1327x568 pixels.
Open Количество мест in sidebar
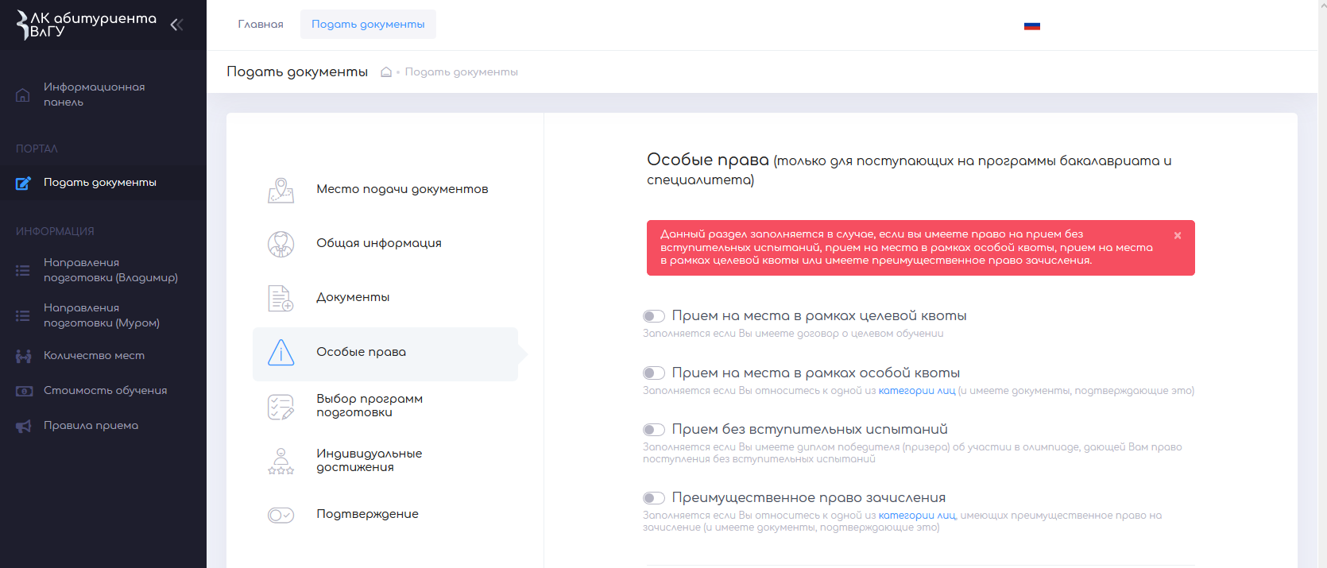click(103, 356)
